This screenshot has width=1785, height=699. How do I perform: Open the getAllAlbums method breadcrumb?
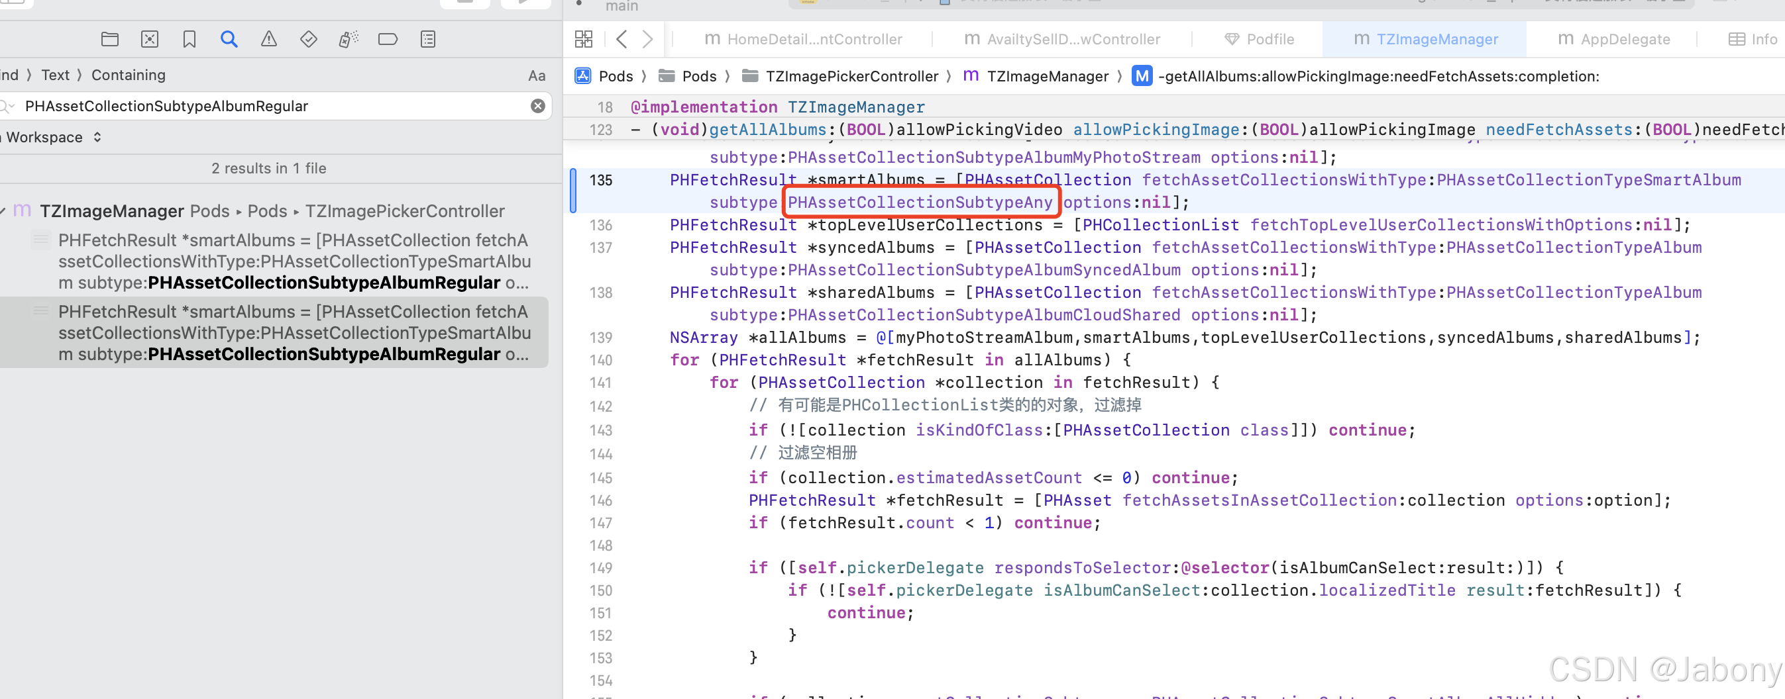click(x=1366, y=76)
